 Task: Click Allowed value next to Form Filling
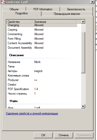pos(39,39)
